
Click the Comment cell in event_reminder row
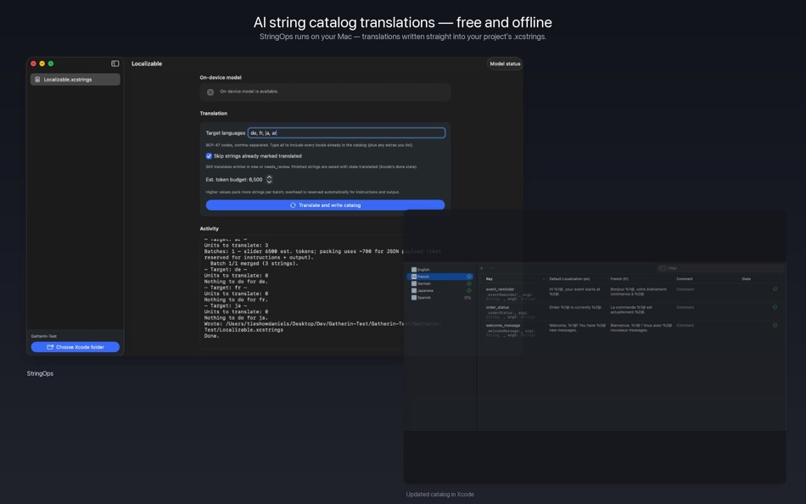[686, 289]
